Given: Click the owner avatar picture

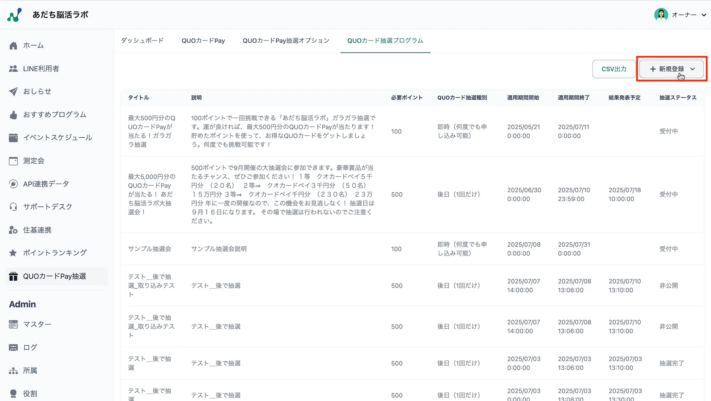Looking at the screenshot, I should coord(661,15).
